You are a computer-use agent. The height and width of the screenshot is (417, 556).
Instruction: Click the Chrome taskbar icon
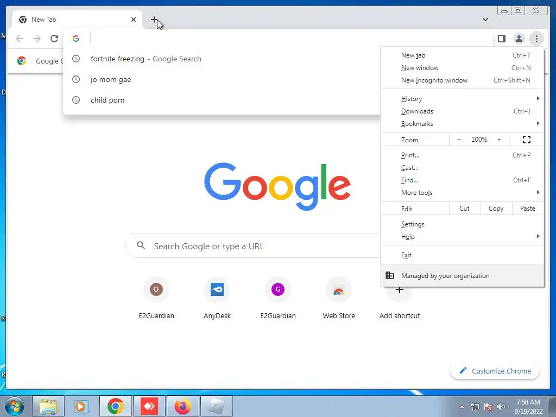pos(116,406)
